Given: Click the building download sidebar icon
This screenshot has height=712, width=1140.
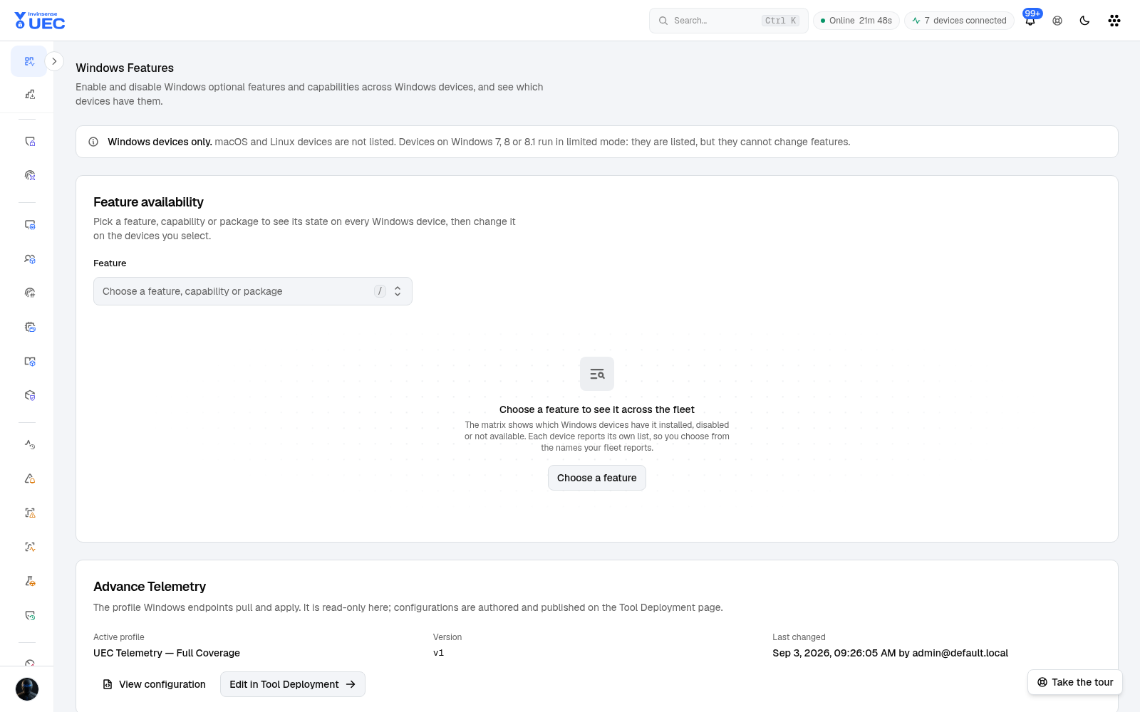Looking at the screenshot, I should [x=29, y=94].
